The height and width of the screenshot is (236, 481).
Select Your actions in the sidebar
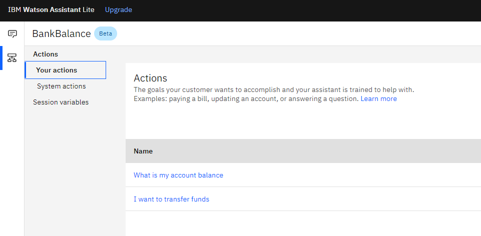click(66, 70)
